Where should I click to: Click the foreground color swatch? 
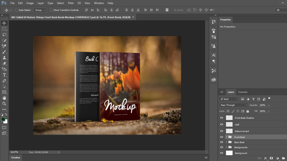[x=3, y=119]
